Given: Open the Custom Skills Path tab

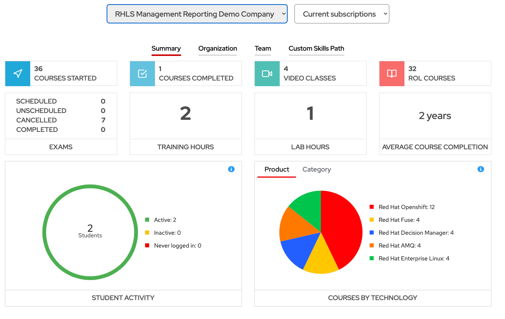Looking at the screenshot, I should [316, 48].
